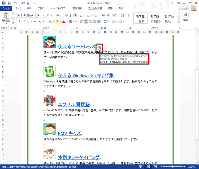
Task: Show paragraph marks with pilcrow icon
Action: [x=129, y=15]
